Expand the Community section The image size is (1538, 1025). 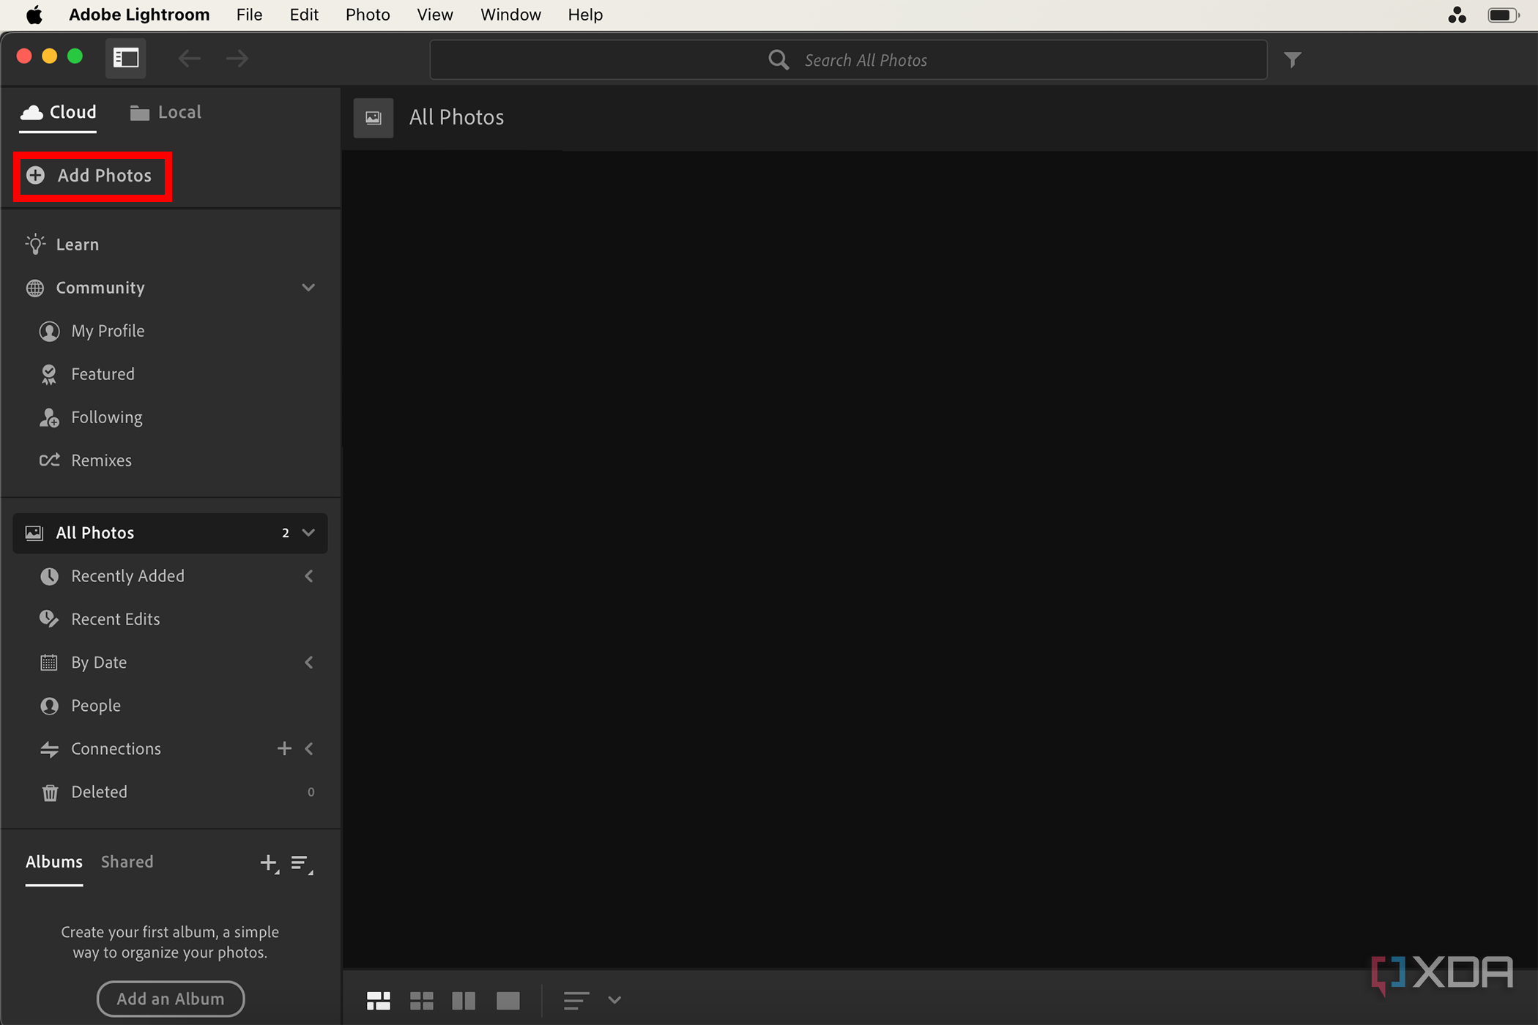(x=308, y=287)
